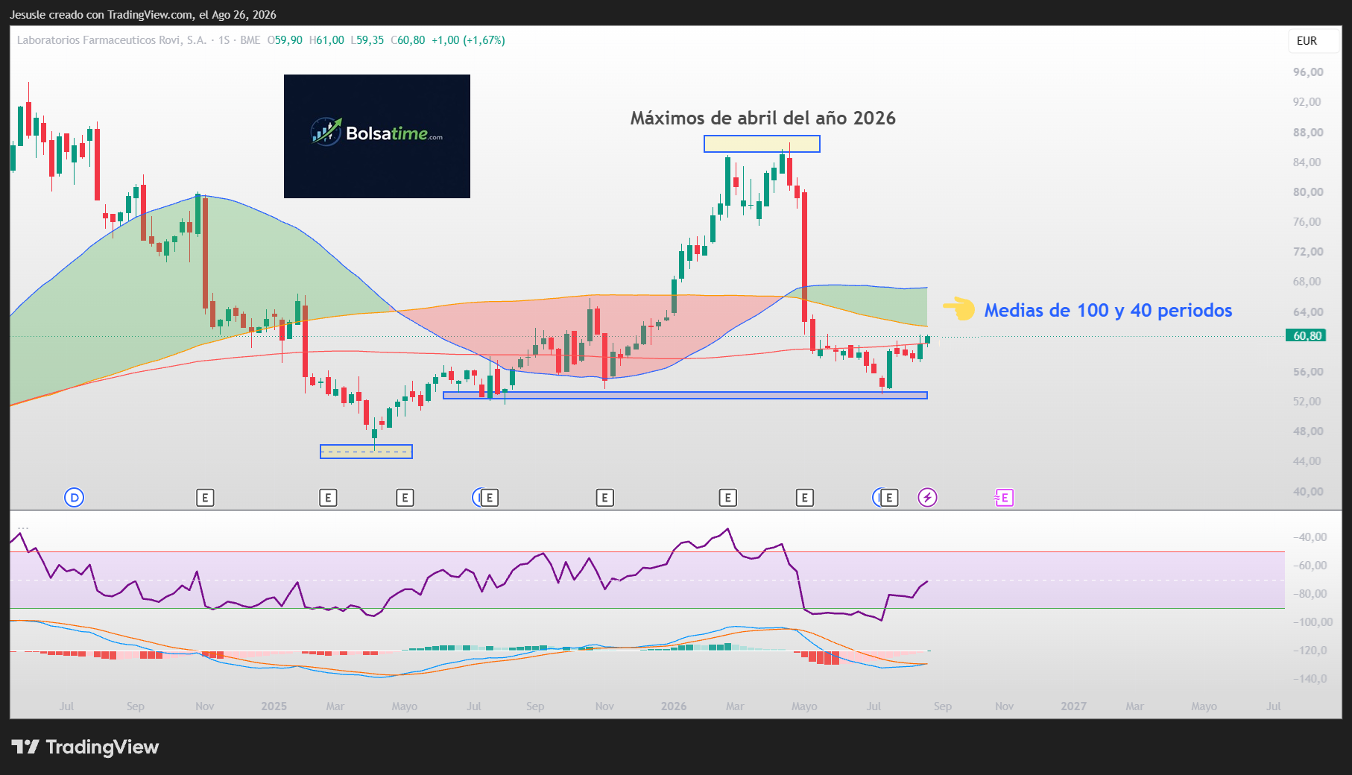
Task: Open the earnings E marker at Jul 2025
Action: (x=490, y=498)
